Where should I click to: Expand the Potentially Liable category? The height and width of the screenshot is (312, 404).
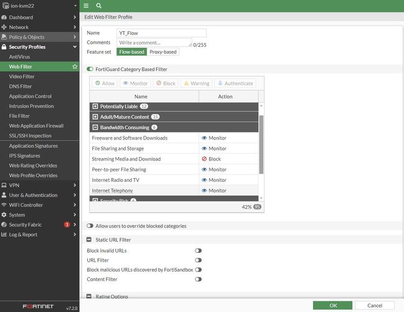[x=95, y=106]
